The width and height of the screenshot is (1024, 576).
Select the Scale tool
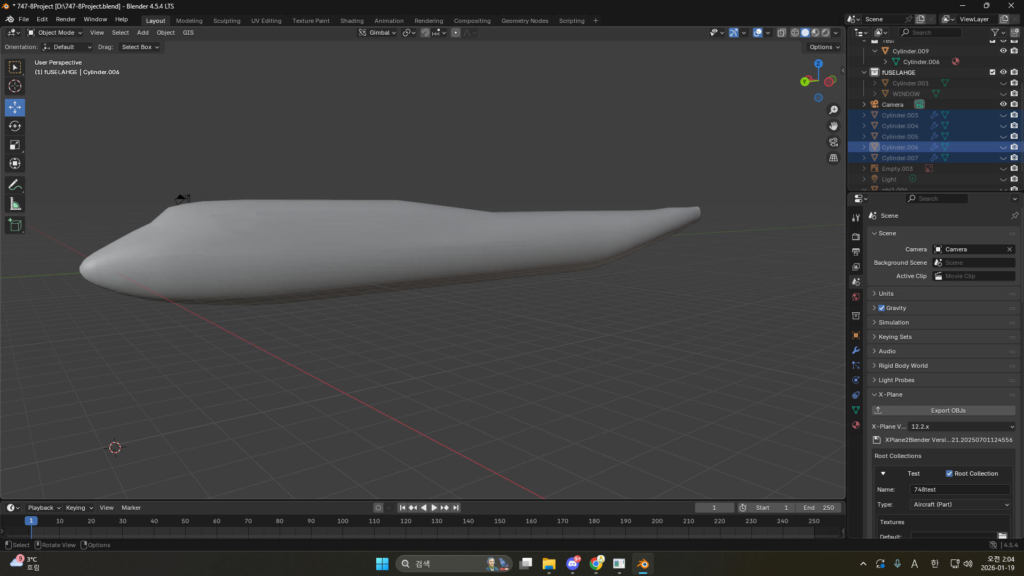coord(15,145)
